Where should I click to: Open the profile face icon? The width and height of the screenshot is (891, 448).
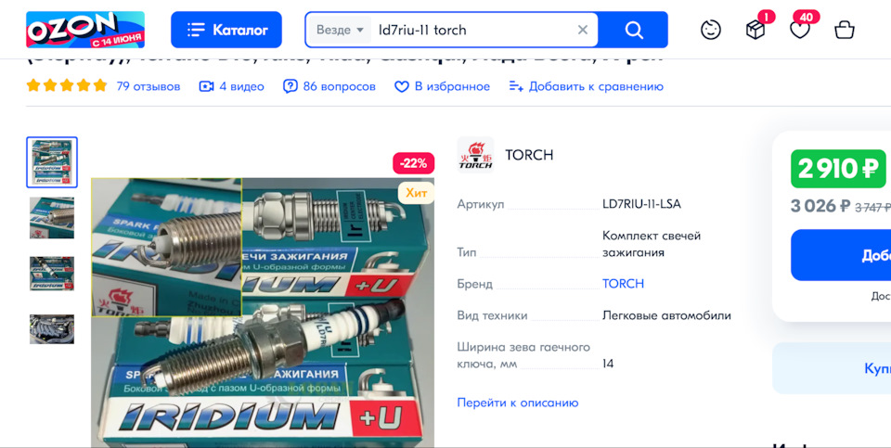click(710, 30)
